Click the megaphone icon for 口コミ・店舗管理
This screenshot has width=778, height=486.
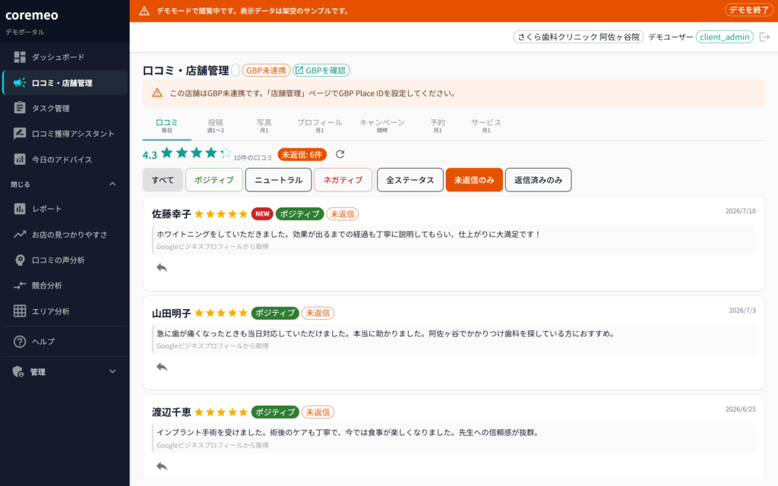point(19,83)
